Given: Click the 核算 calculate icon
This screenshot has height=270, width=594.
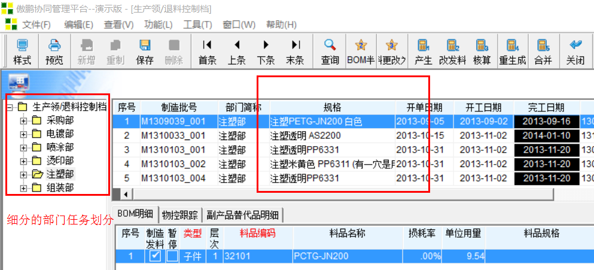Looking at the screenshot, I should [x=482, y=45].
